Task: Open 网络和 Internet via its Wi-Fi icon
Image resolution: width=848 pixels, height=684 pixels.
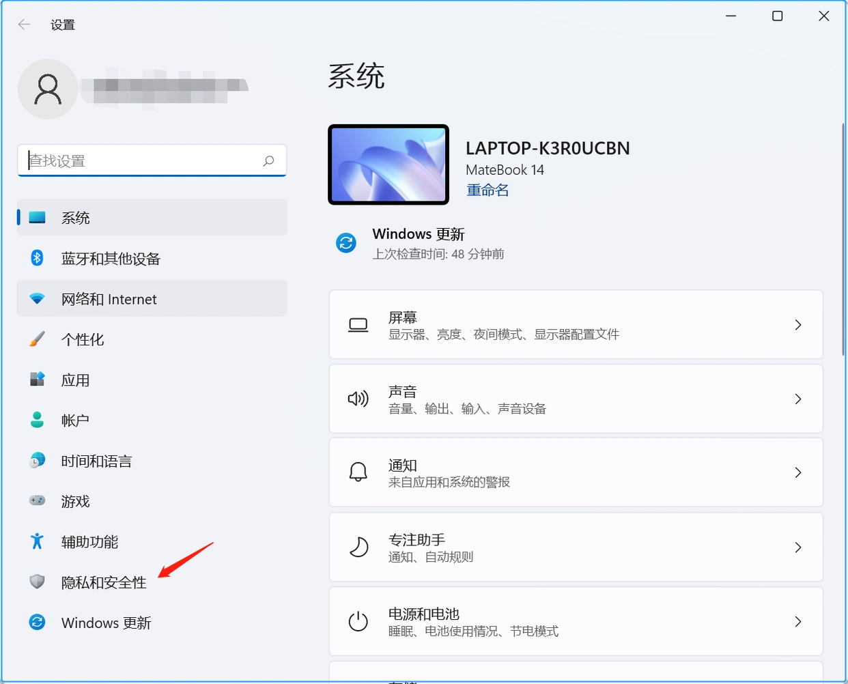Action: [36, 298]
